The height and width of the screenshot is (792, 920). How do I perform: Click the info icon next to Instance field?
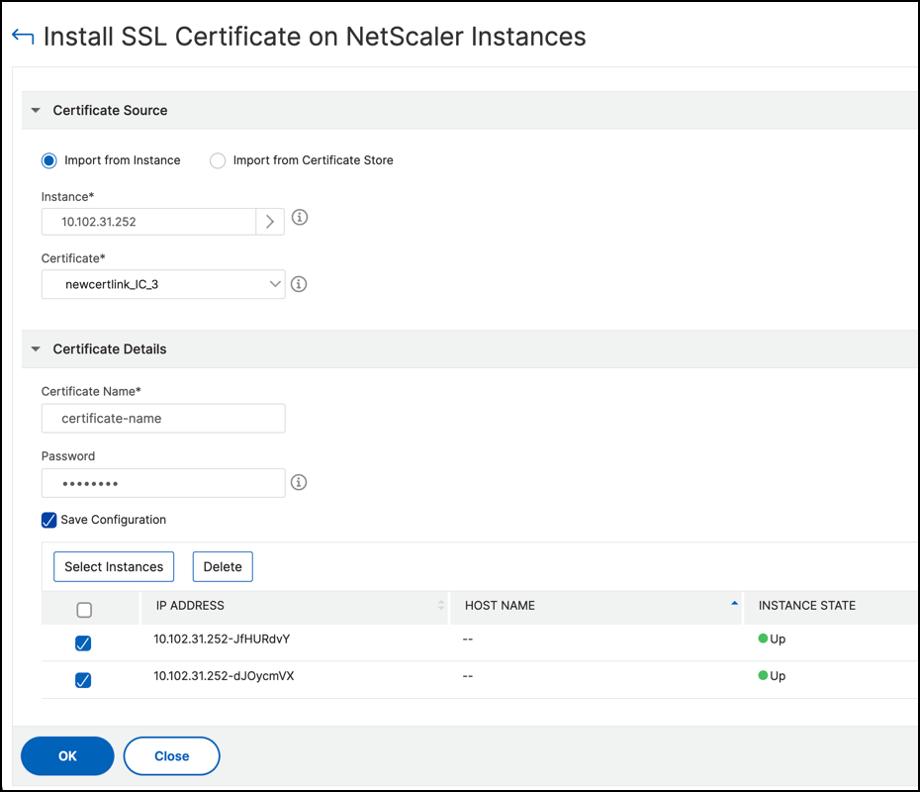point(300,217)
